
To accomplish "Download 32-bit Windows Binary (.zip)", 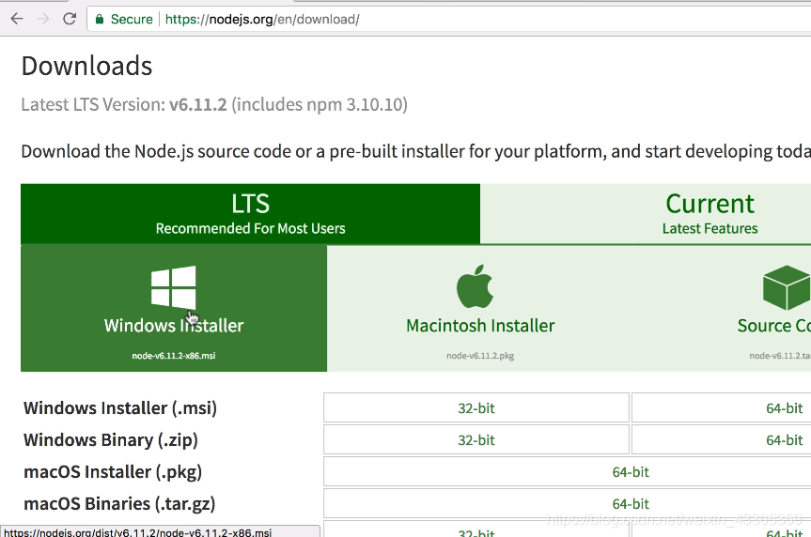I will click(x=476, y=440).
